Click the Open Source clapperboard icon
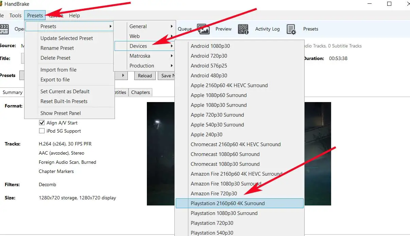The width and height of the screenshot is (410, 236). click(4, 29)
